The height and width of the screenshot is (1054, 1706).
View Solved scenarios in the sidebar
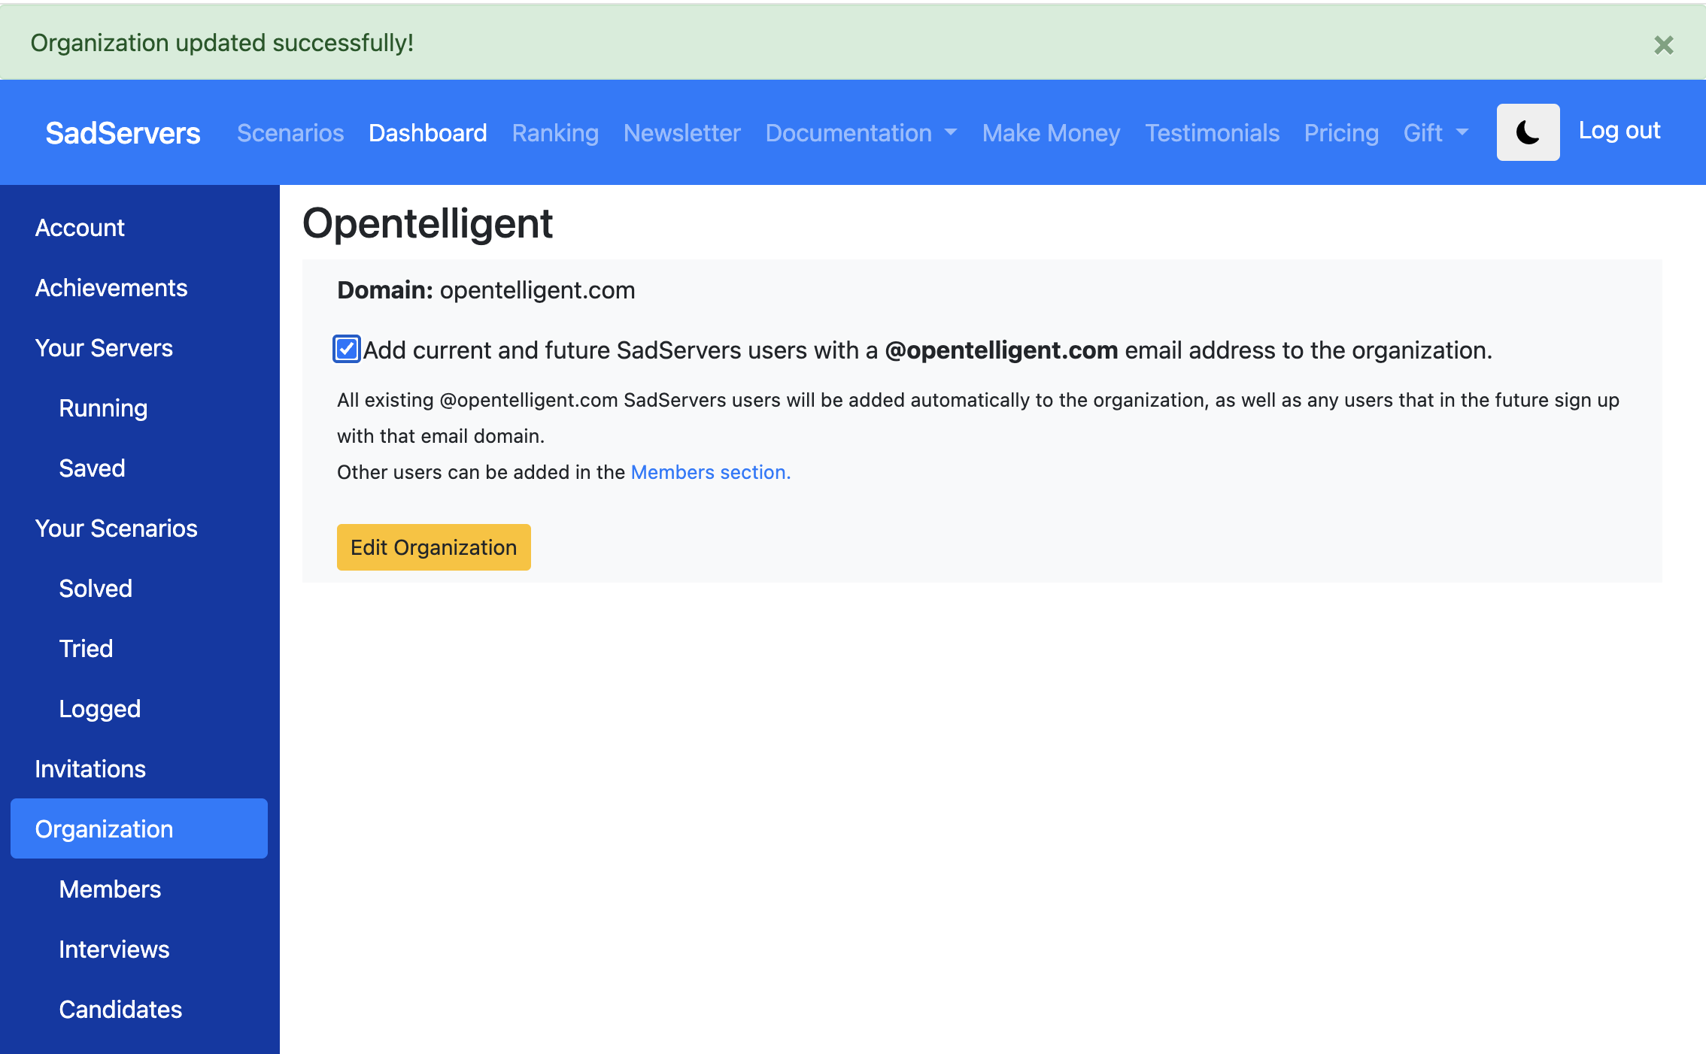pyautogui.click(x=96, y=588)
